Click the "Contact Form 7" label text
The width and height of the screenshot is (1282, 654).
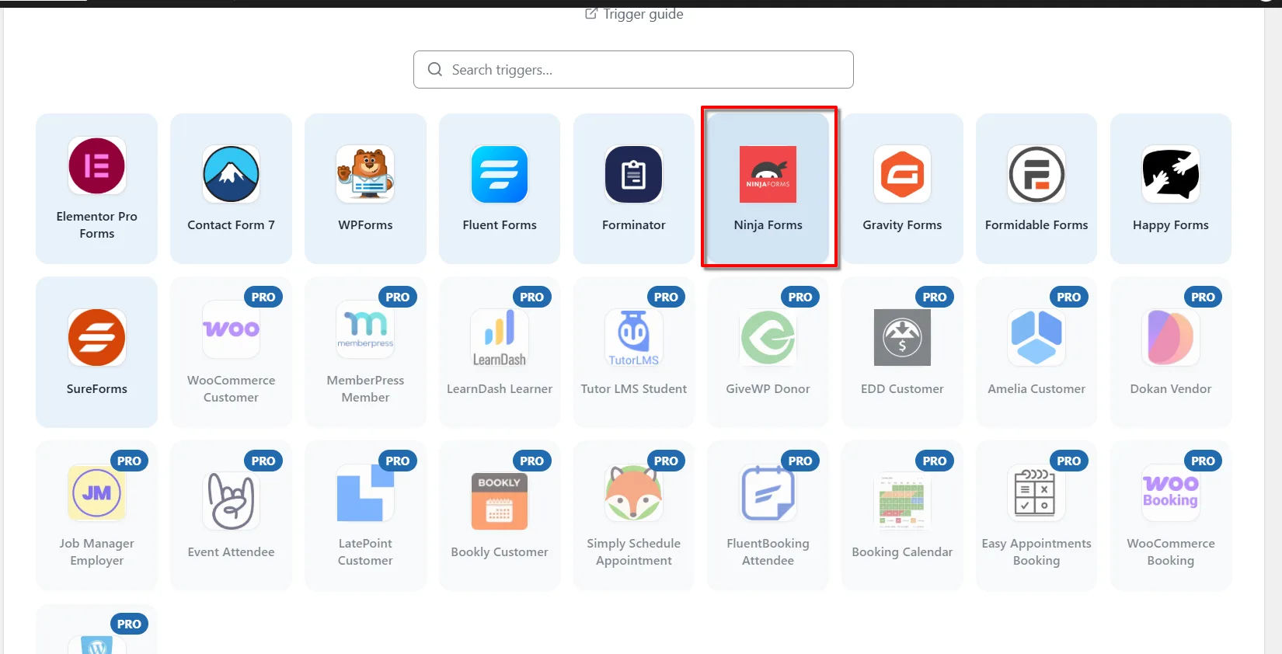tap(231, 225)
